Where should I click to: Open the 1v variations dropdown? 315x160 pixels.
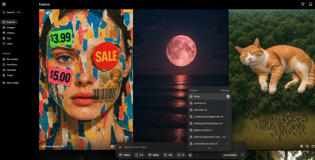(181, 155)
